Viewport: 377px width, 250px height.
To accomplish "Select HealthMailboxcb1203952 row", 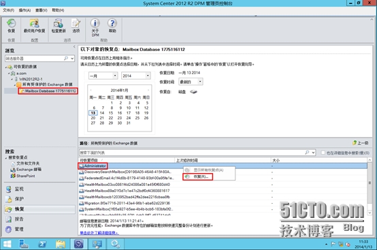I will [223, 197].
